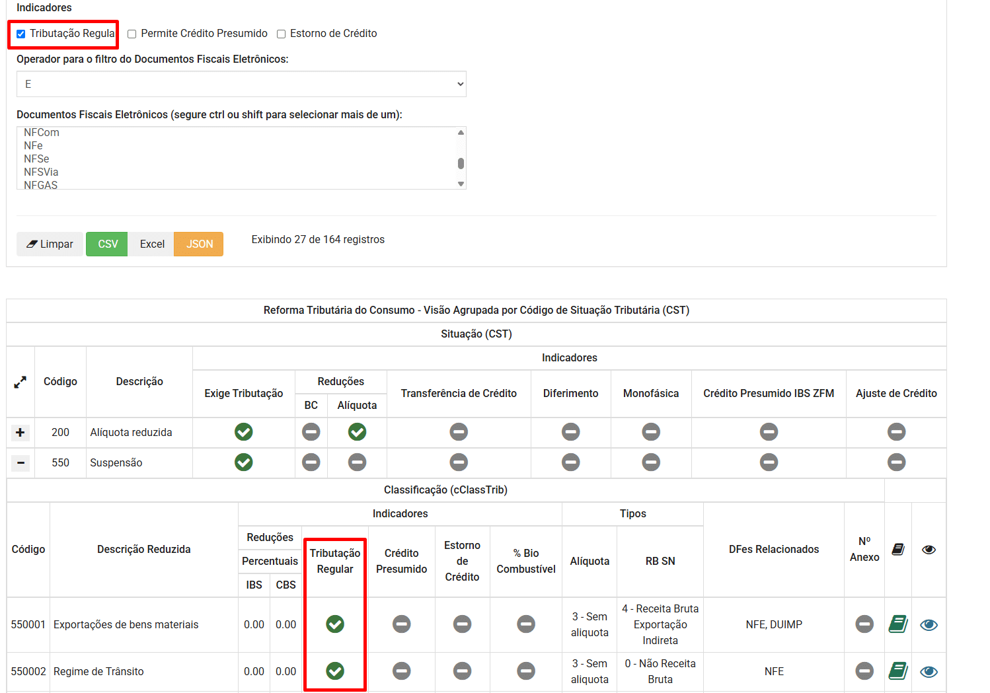Click Crédito Presumido minus icon for 550001
The height and width of the screenshot is (693, 990).
pyautogui.click(x=402, y=624)
